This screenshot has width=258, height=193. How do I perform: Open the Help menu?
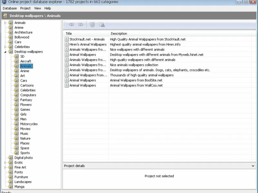coord(47,8)
